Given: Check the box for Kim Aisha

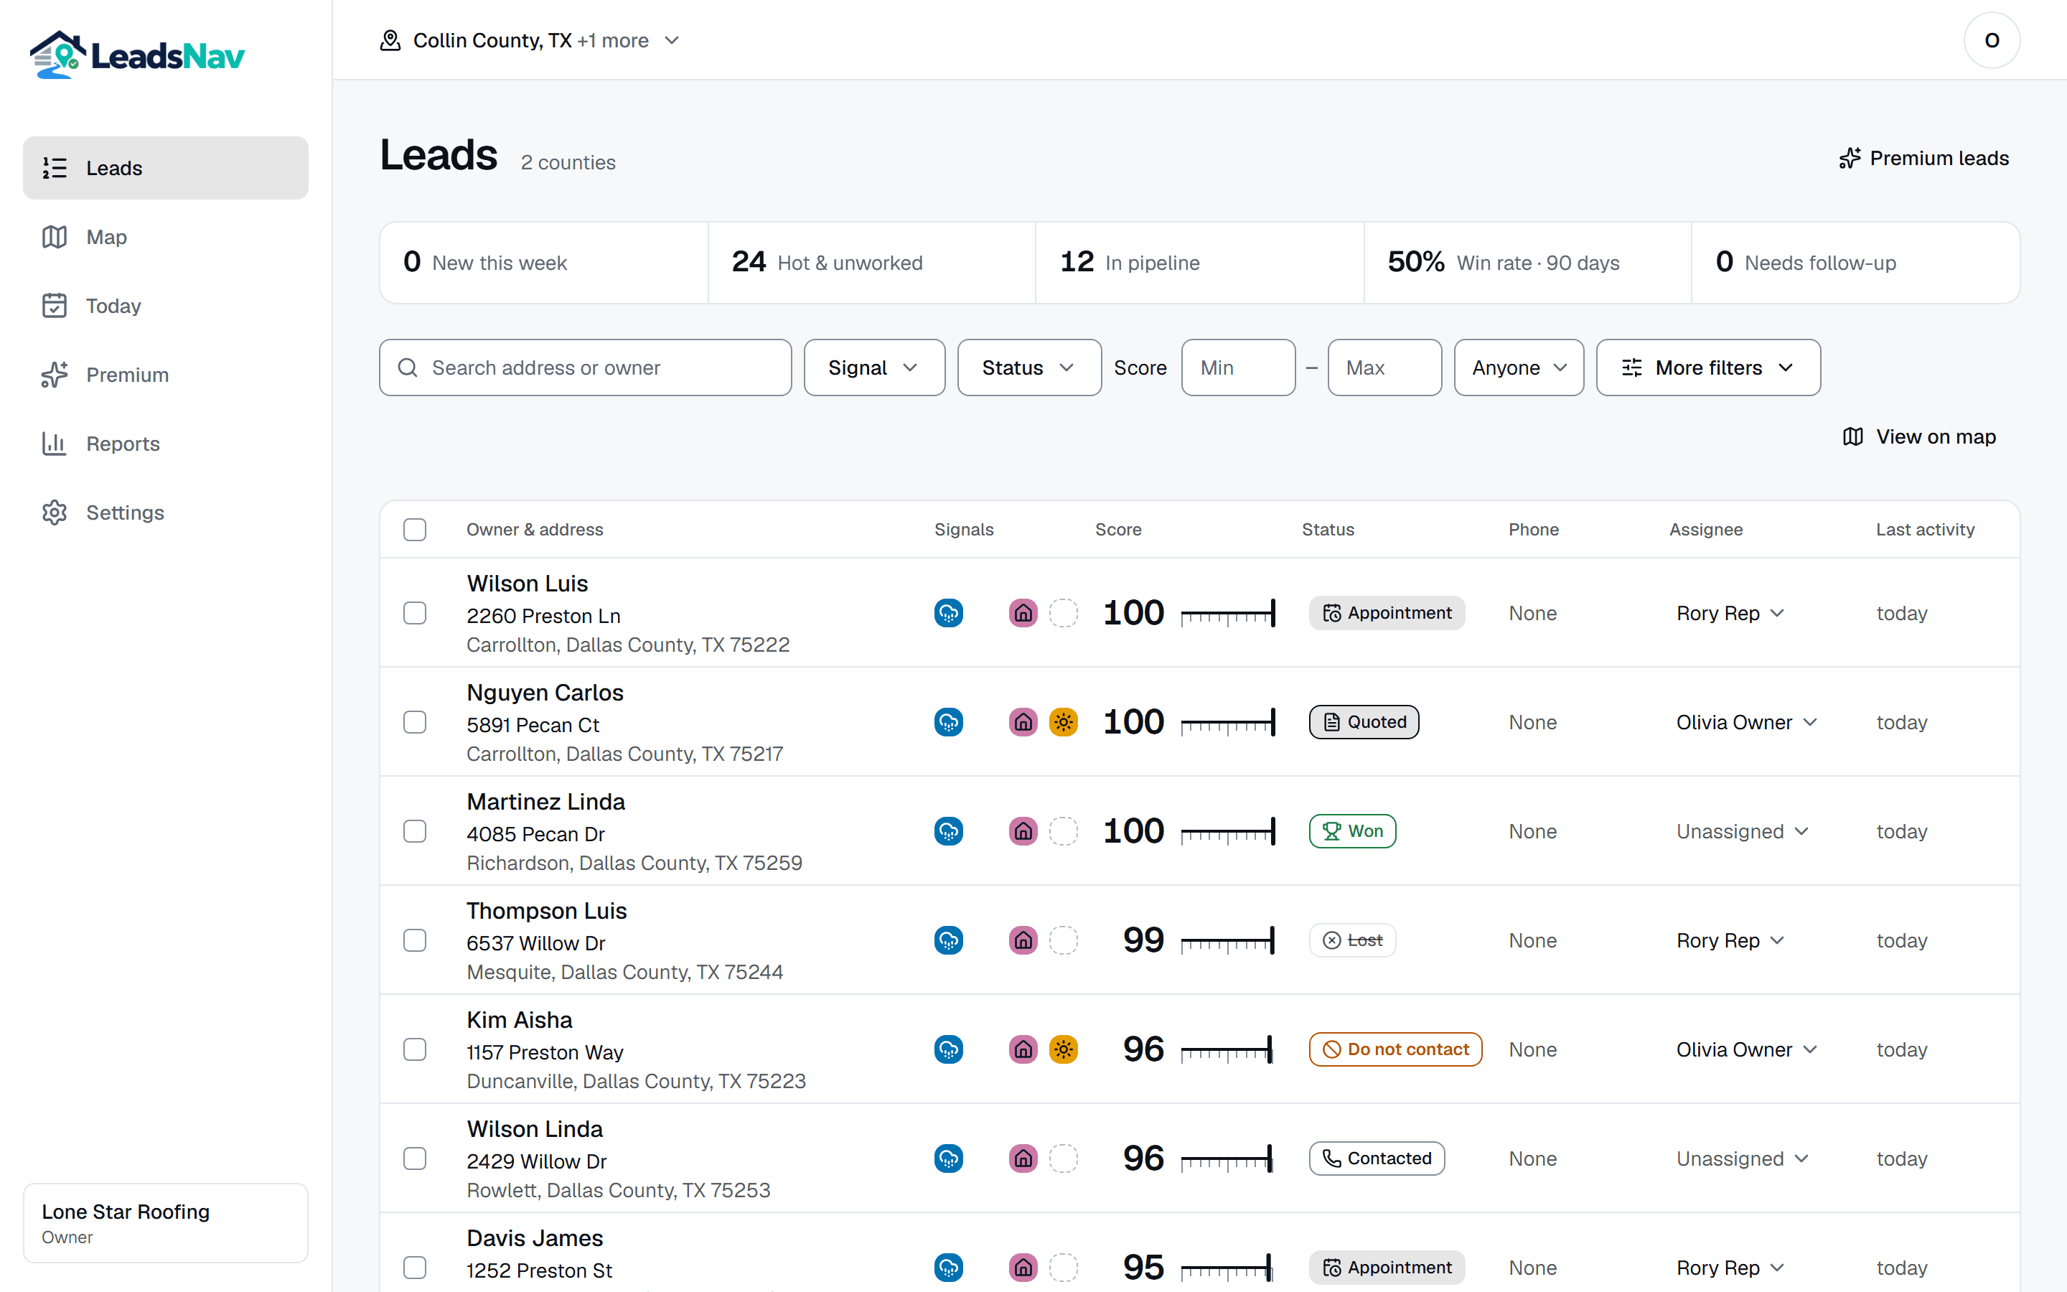Looking at the screenshot, I should (x=415, y=1049).
